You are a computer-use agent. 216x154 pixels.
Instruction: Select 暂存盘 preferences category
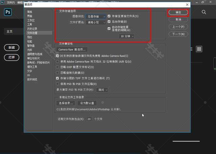pyautogui.click(x=31, y=45)
